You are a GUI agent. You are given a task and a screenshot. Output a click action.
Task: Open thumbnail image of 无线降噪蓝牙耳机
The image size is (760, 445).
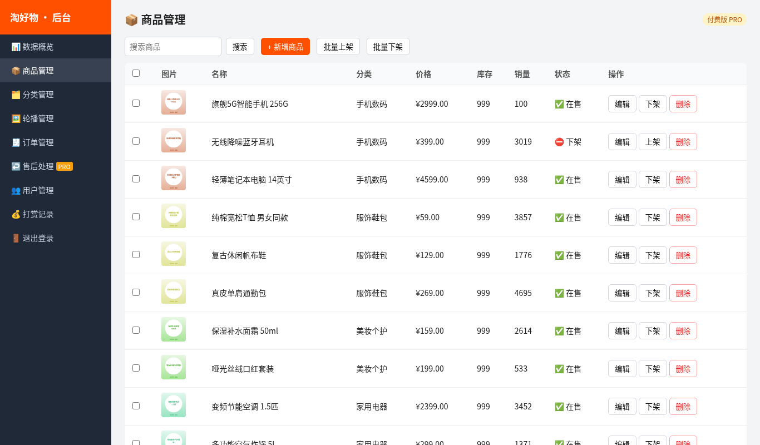[174, 140]
